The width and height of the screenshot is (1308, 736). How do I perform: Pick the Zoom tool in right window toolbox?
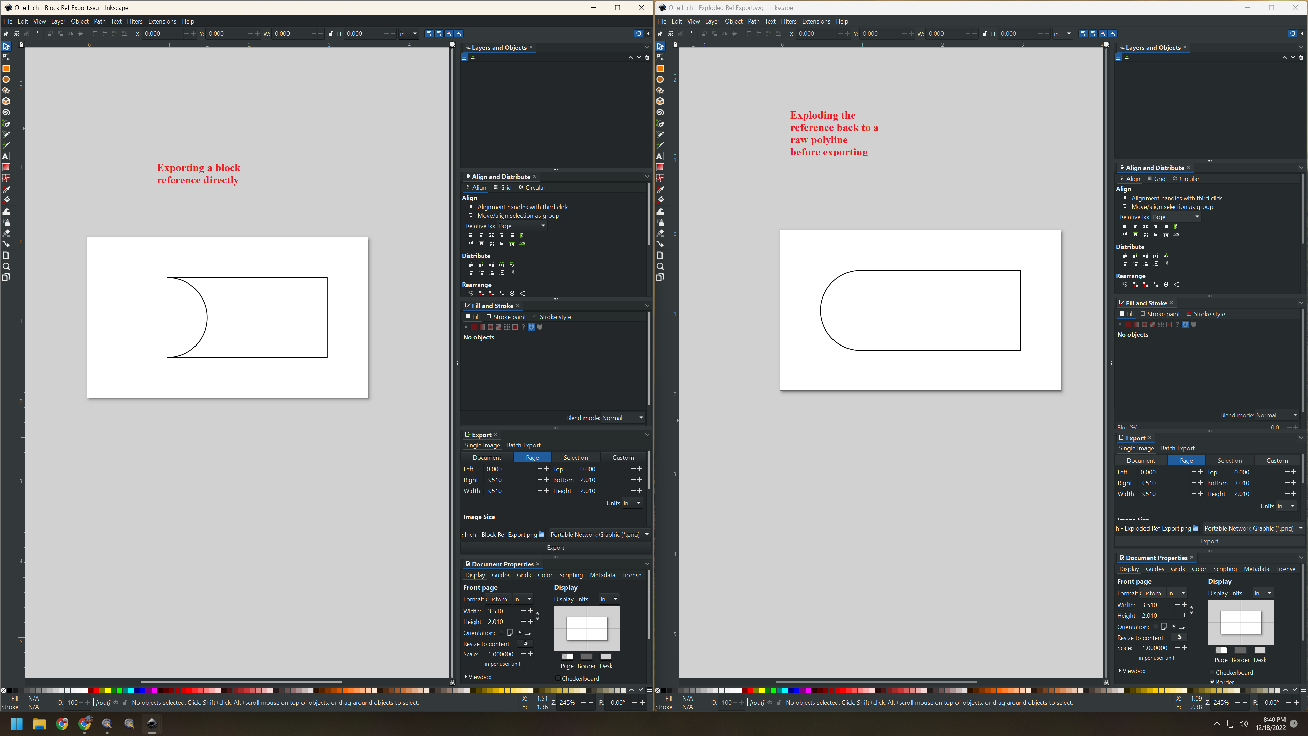pos(660,267)
